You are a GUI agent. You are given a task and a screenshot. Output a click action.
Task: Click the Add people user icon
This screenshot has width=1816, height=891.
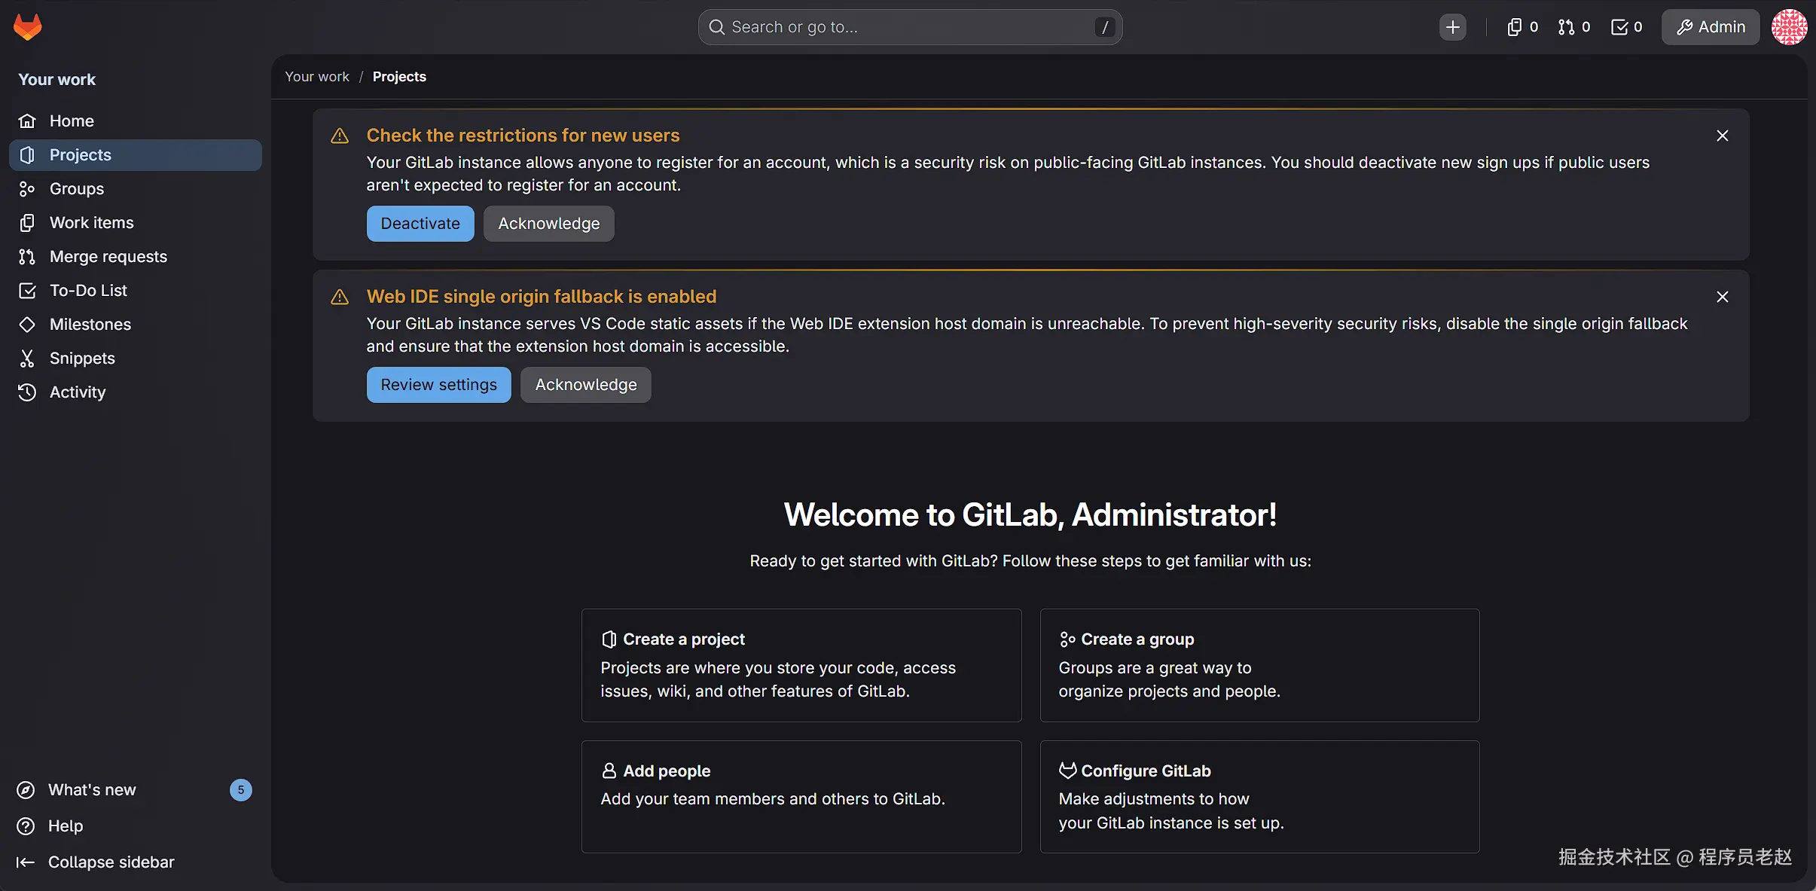(x=609, y=770)
